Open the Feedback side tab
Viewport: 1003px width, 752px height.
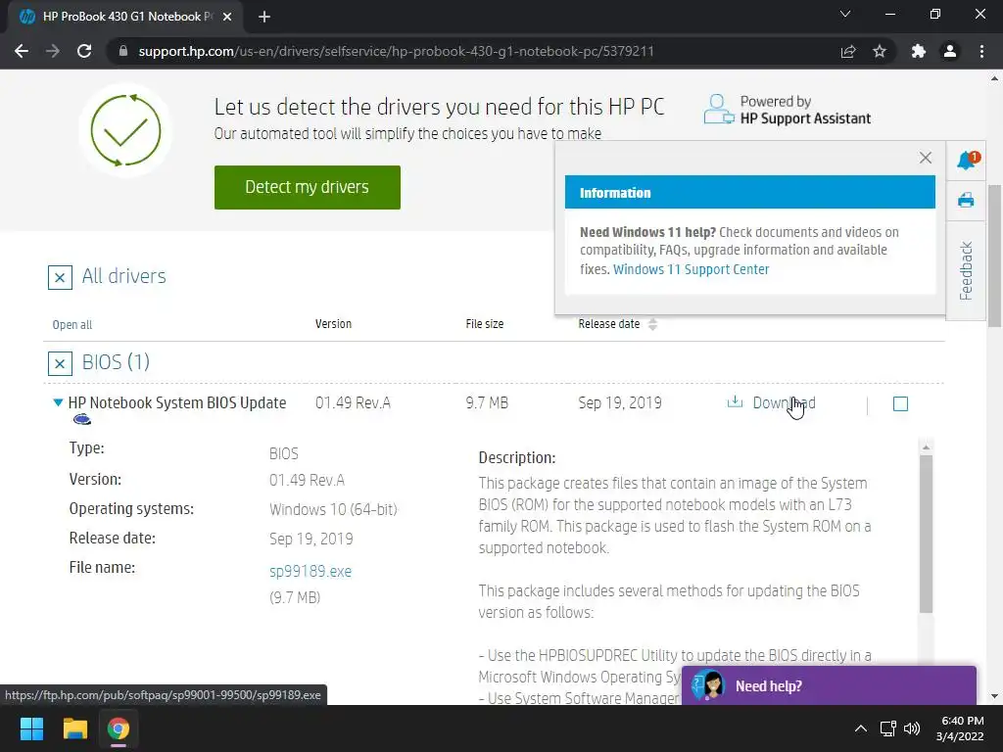pyautogui.click(x=966, y=270)
